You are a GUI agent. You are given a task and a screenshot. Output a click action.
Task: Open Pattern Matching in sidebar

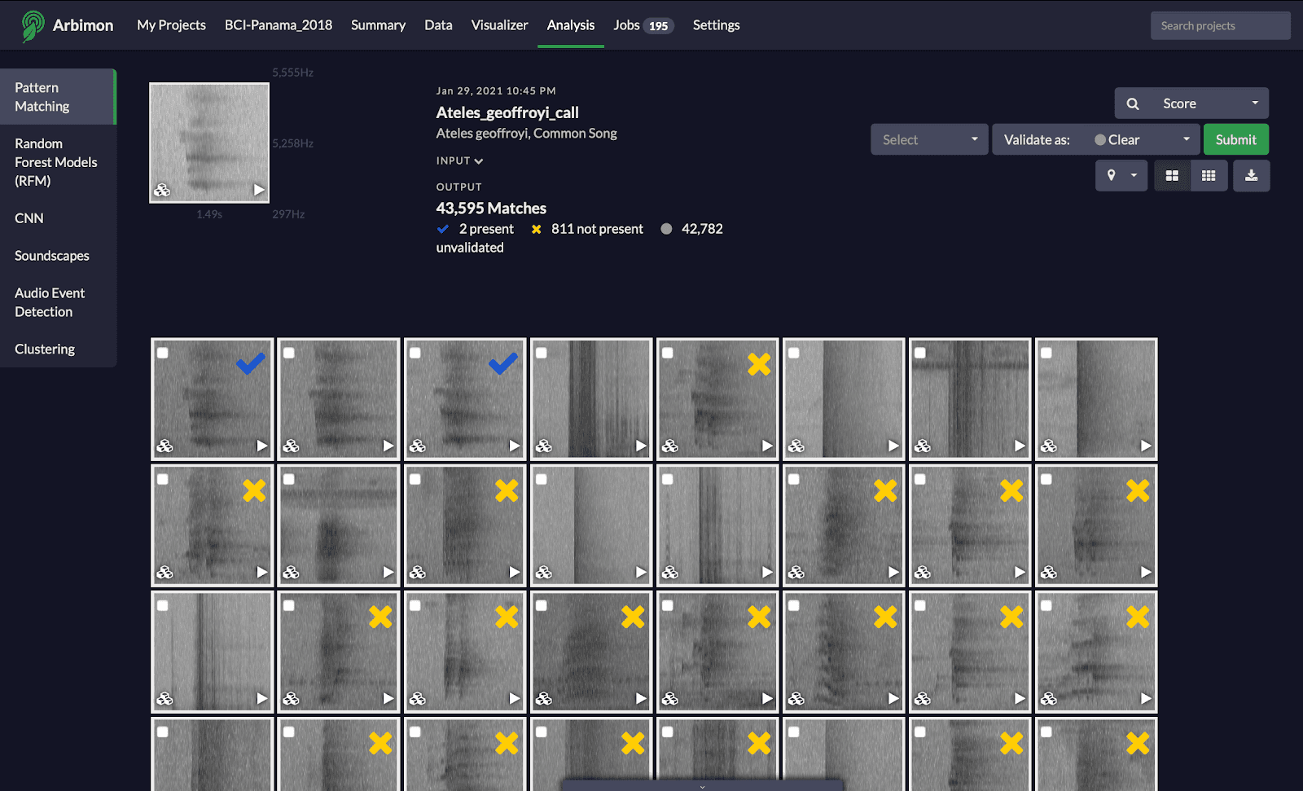tap(58, 97)
